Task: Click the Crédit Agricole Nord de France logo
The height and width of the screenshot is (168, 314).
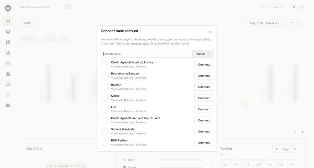Action: pyautogui.click(x=104, y=65)
